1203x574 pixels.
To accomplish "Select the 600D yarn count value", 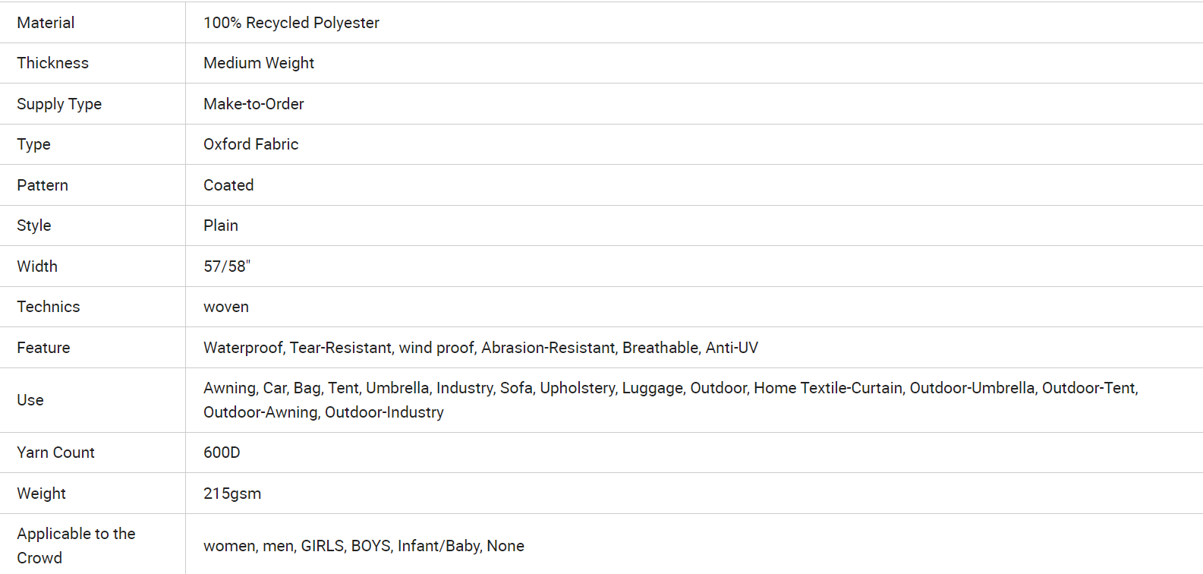I will tap(222, 453).
